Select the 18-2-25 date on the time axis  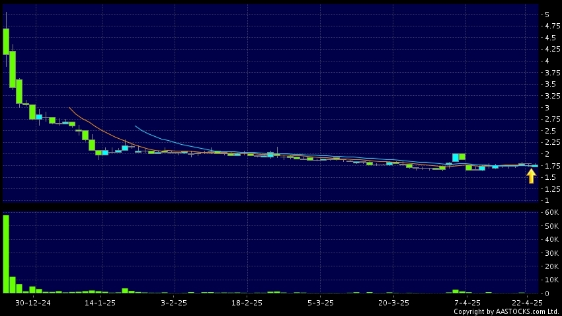[247, 303]
